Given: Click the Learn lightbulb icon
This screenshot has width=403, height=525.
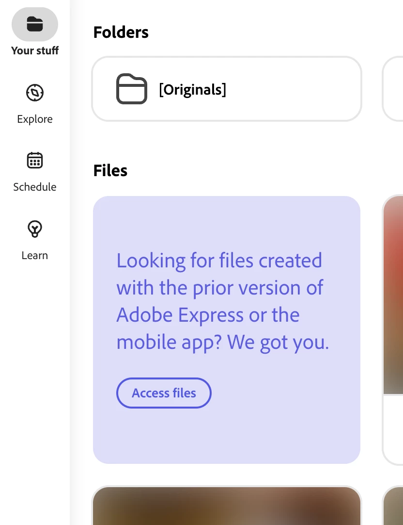Looking at the screenshot, I should coord(35,229).
